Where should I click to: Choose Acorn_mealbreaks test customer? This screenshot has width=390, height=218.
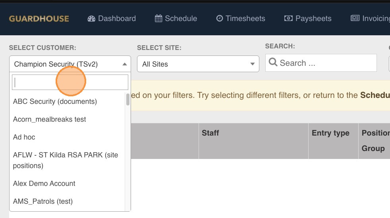coord(49,119)
